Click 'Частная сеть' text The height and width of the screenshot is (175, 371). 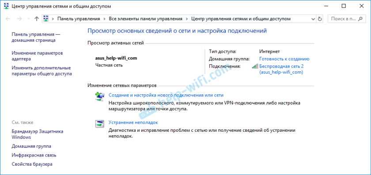(109, 65)
